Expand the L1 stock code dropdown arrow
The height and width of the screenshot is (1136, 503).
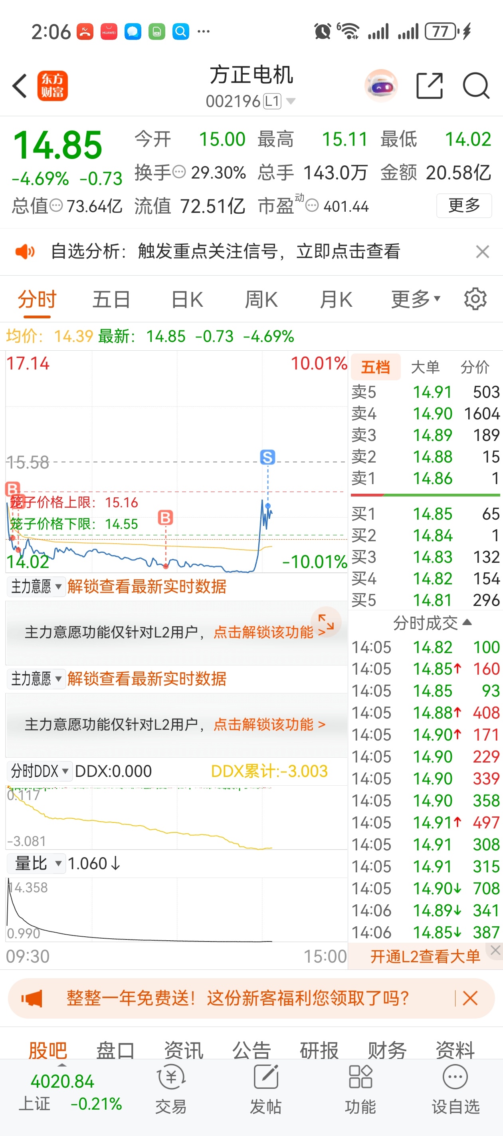pos(291,101)
